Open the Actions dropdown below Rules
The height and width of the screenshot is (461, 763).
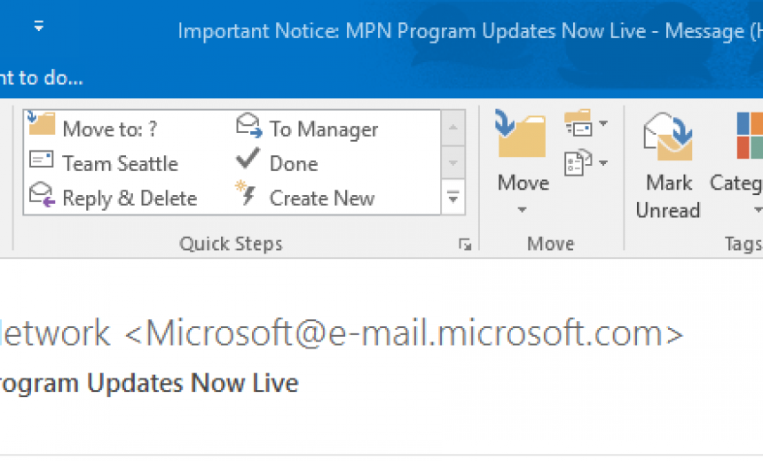click(x=586, y=162)
